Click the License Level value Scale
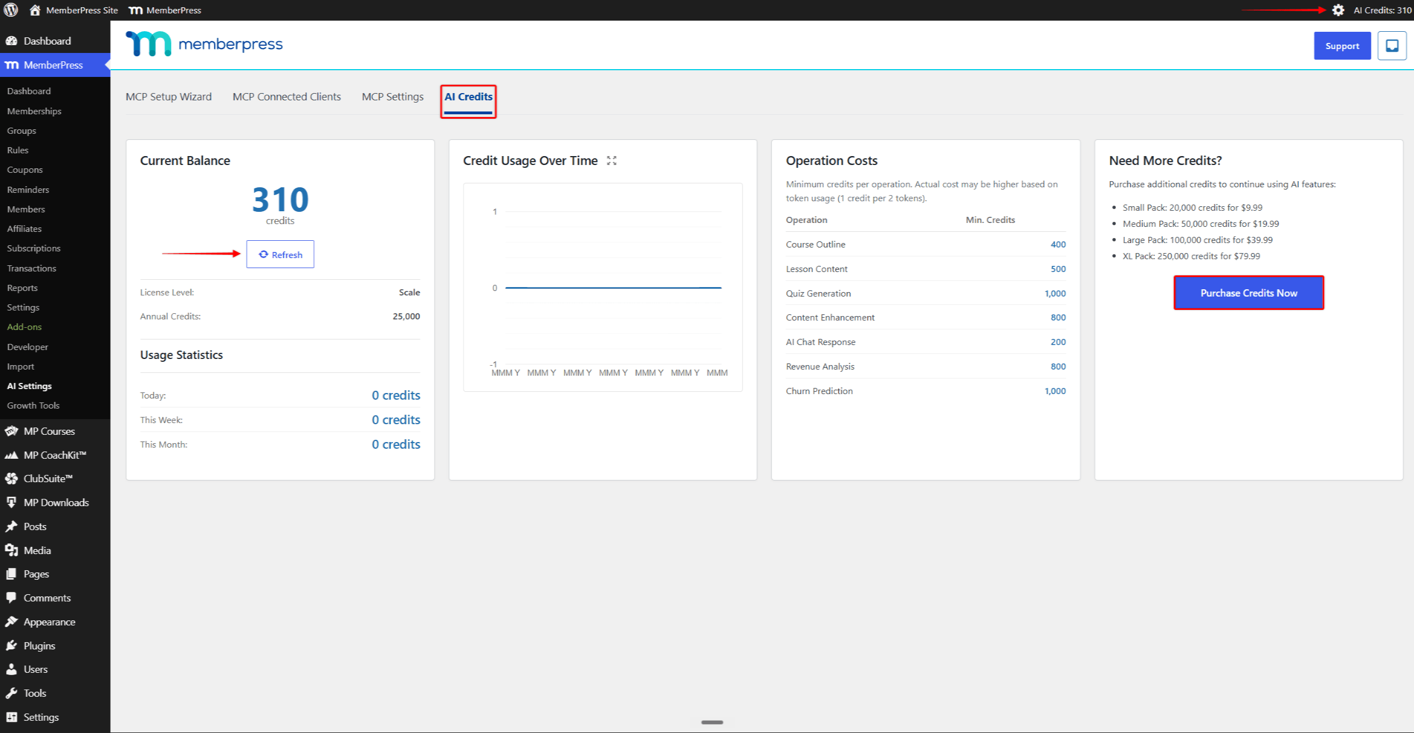This screenshot has height=733, width=1414. tap(409, 292)
